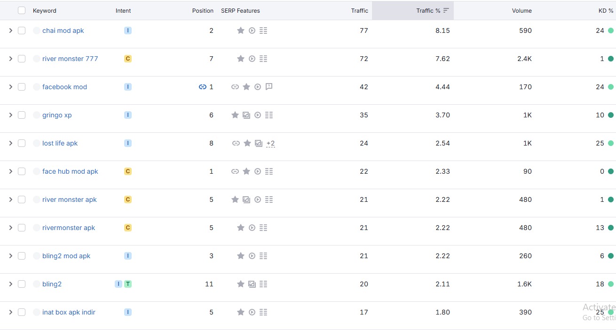The image size is (616, 330).
Task: Click the list SERP icon in bling2 mod apk row
Action: pos(263,256)
